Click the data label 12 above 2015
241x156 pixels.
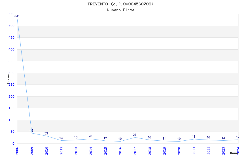105,138
